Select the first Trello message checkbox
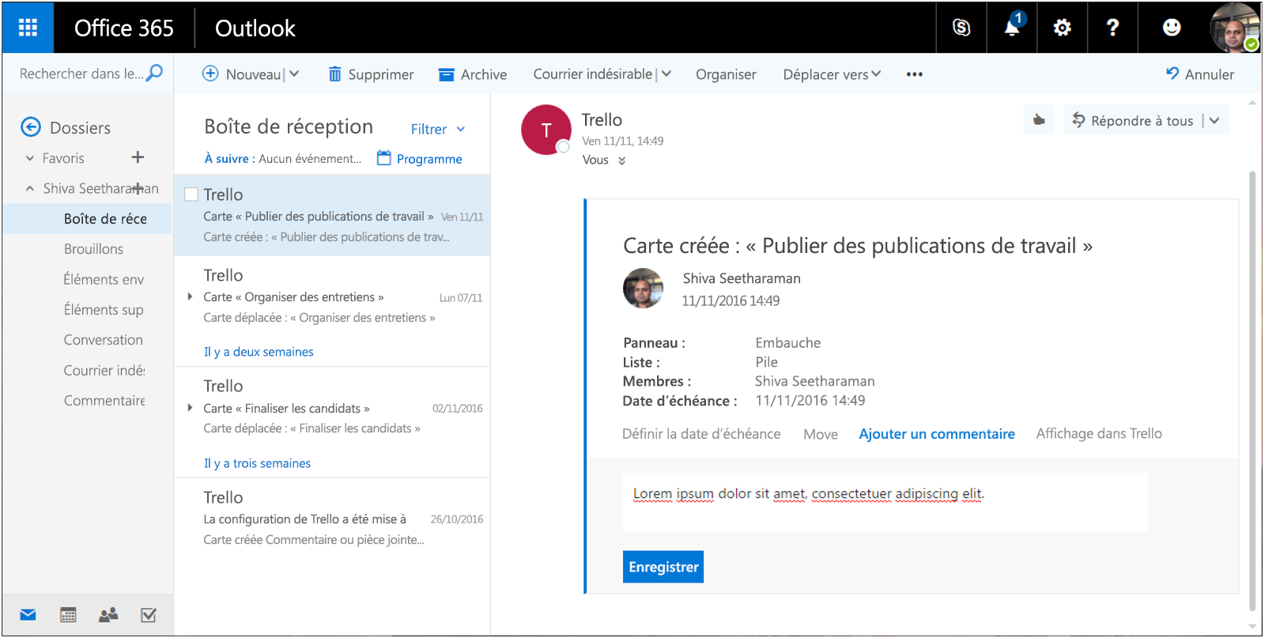 point(191,194)
